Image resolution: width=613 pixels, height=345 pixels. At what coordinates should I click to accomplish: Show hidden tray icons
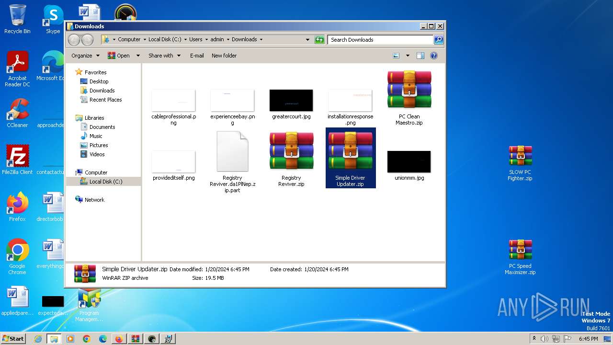[x=534, y=339]
